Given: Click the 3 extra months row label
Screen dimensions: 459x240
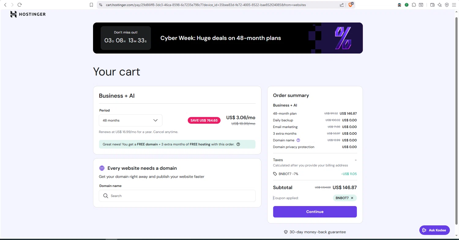Looking at the screenshot, I should [x=285, y=133].
